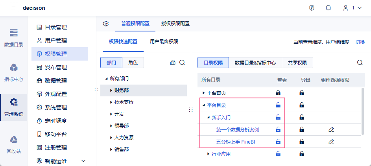
Task: Edit component data permission for 第一个数据分析案例
Action: click(331, 129)
